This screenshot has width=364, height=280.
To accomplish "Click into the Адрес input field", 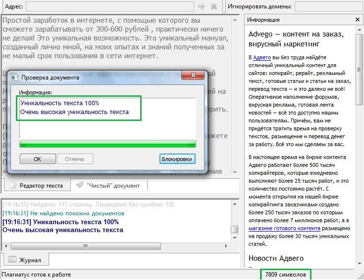I will click(x=109, y=6).
